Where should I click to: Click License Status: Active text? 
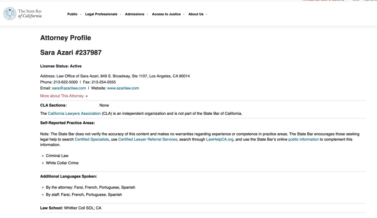tap(61, 66)
